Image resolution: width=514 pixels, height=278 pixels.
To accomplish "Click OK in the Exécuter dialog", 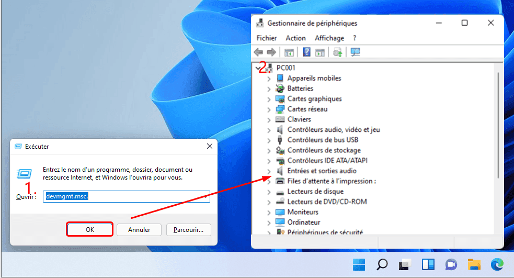I will click(90, 229).
